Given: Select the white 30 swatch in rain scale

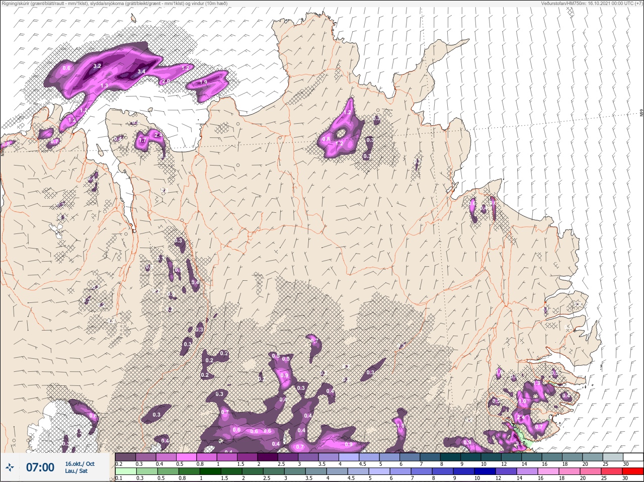Looking at the screenshot, I should click(x=633, y=457).
